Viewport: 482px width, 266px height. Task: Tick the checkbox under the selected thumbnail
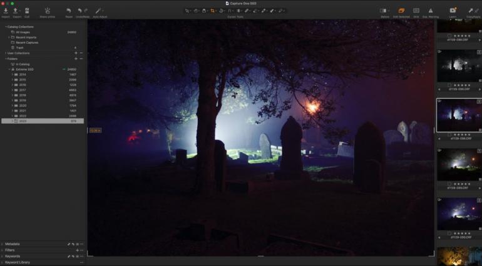coord(449,135)
